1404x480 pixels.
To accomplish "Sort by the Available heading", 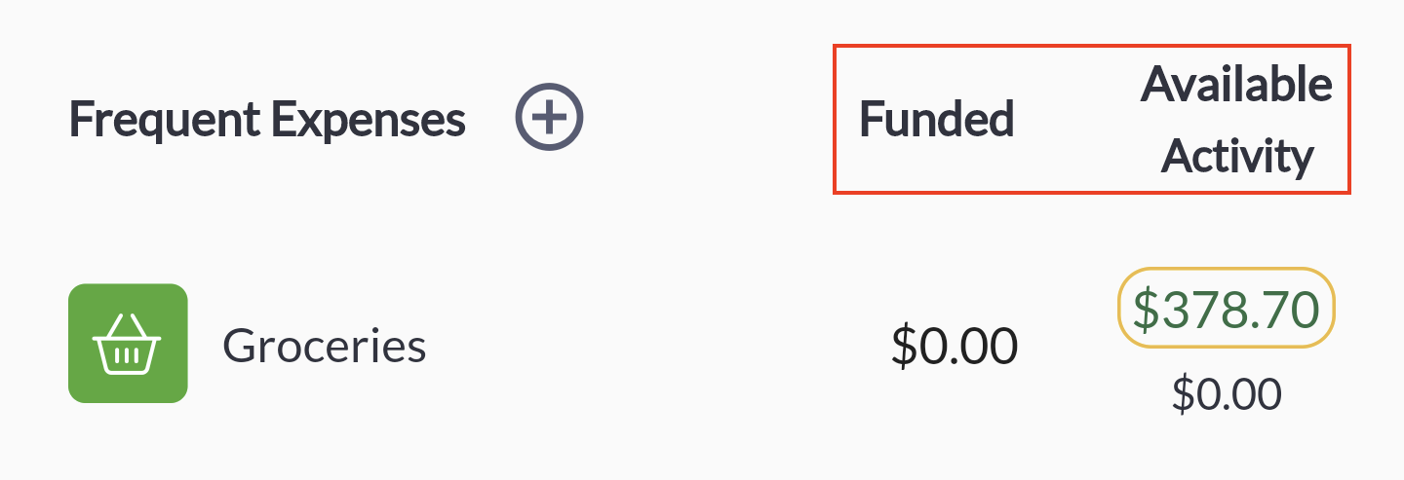I will pos(1236,85).
